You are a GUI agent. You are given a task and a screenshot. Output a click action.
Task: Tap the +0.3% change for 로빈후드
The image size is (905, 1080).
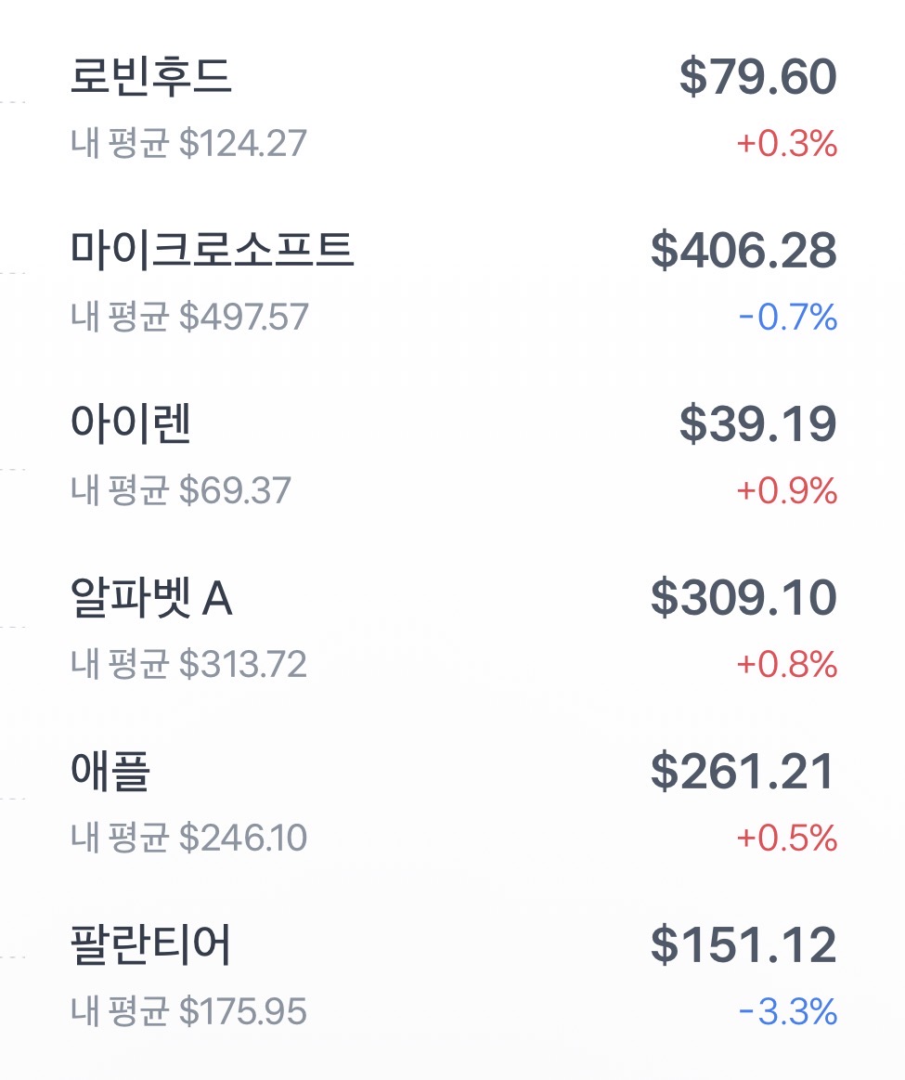pyautogui.click(x=787, y=144)
